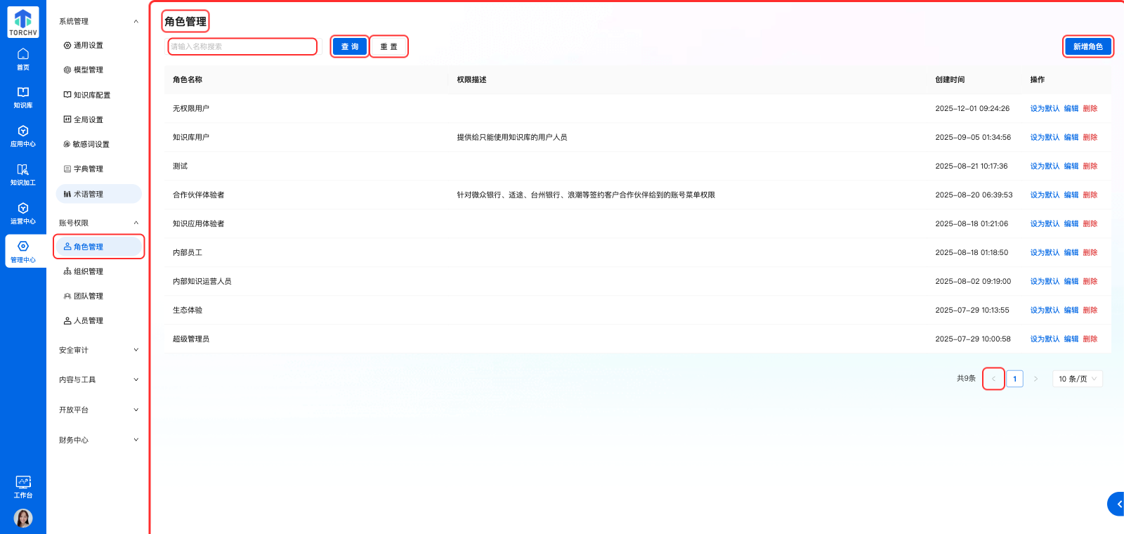Open 团队管理 menu item
Image resolution: width=1124 pixels, height=534 pixels.
pyautogui.click(x=98, y=296)
